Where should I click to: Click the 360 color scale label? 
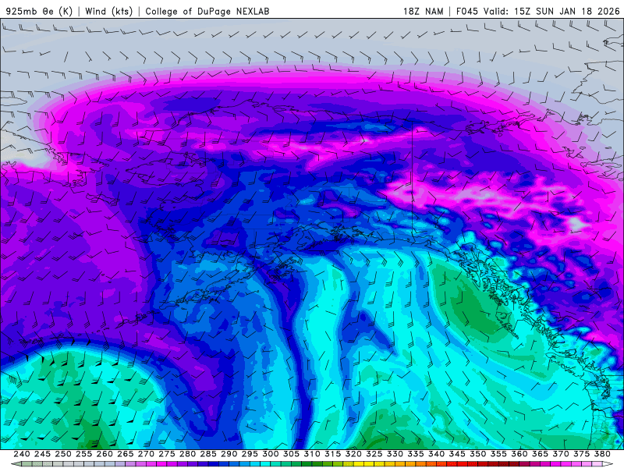(519, 454)
